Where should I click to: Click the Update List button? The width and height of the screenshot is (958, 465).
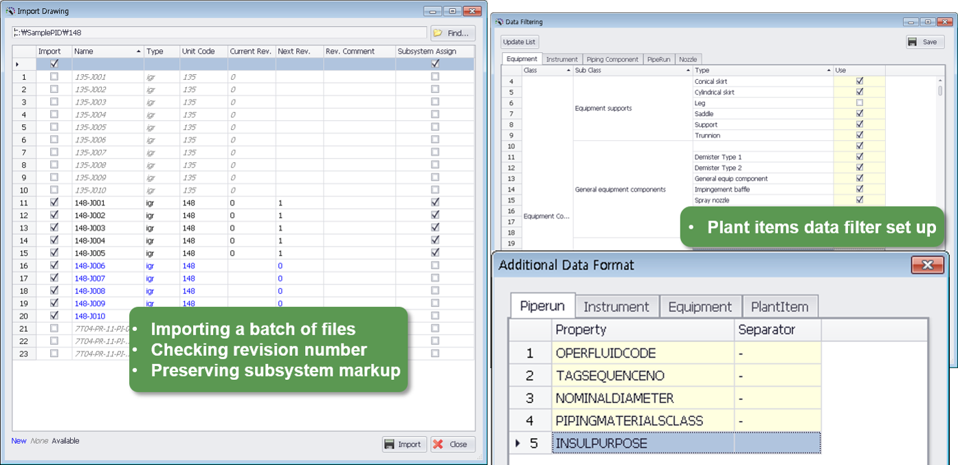[519, 42]
